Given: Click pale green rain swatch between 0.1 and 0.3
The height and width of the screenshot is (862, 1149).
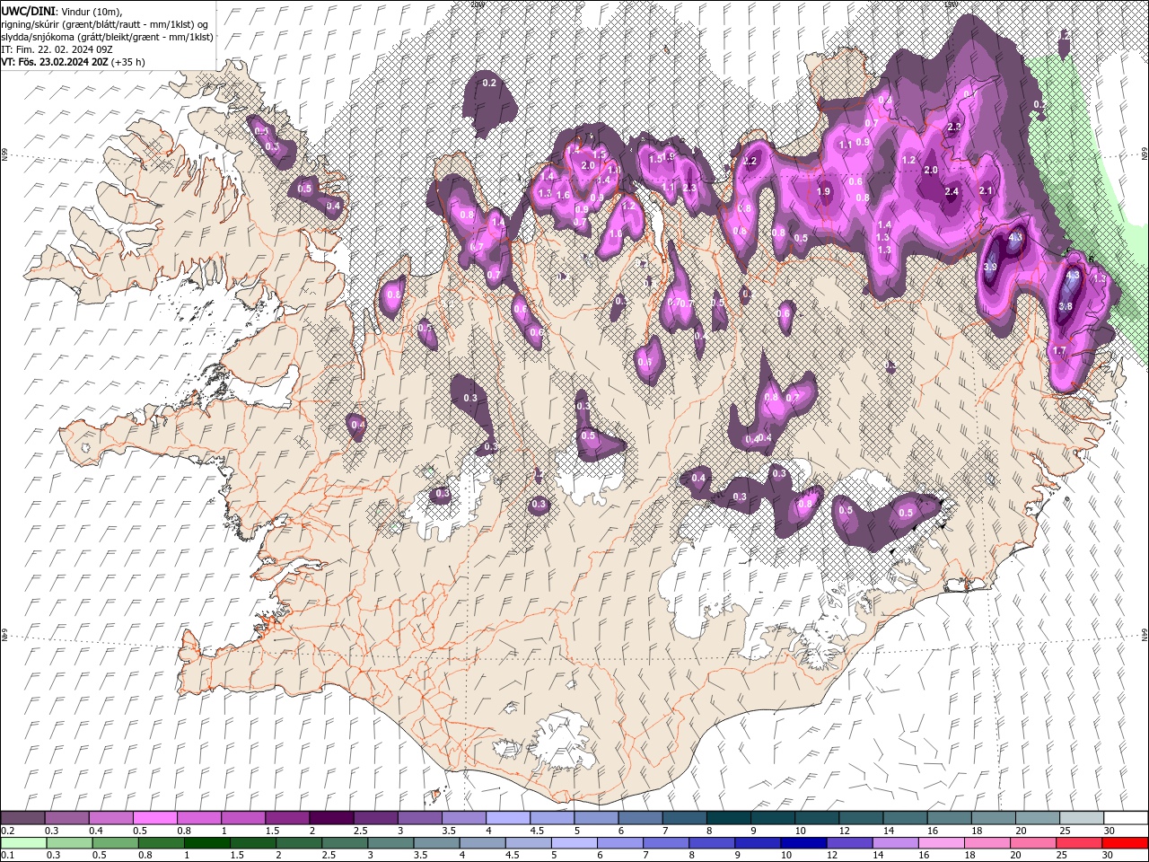Looking at the screenshot, I should (22, 843).
